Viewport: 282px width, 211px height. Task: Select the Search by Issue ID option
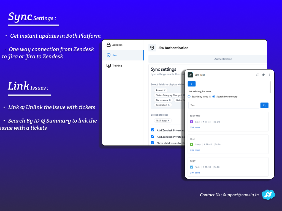pos(189,97)
